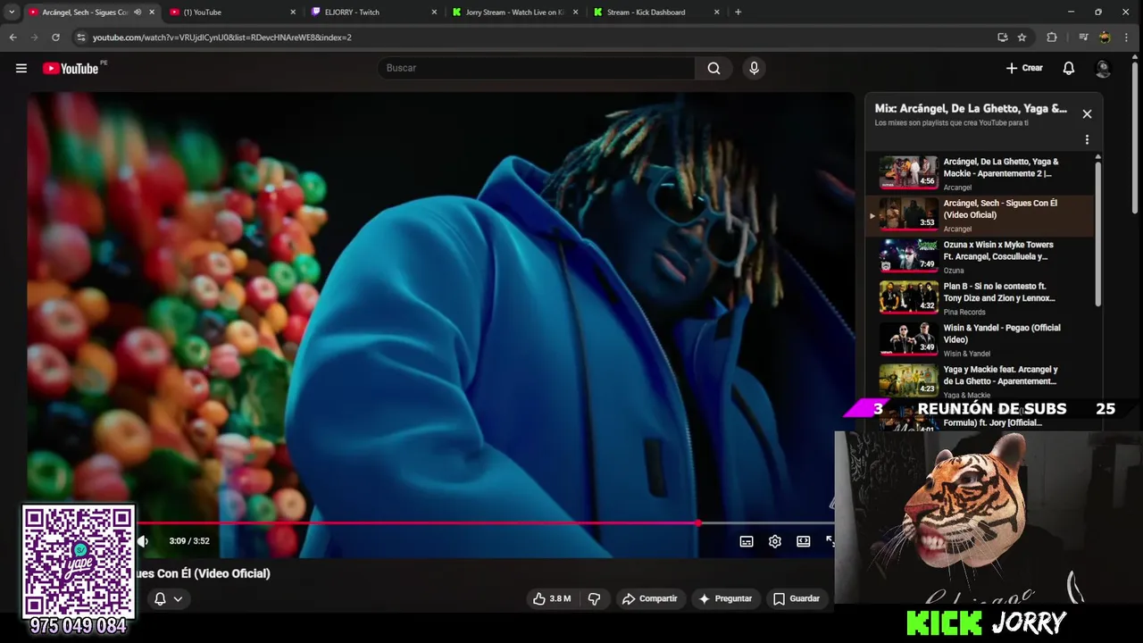Toggle subtitles in the video player
The image size is (1143, 643).
(747, 541)
